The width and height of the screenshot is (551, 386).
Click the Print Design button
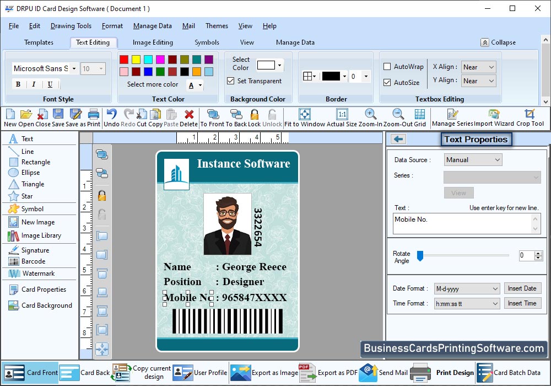[442, 373]
